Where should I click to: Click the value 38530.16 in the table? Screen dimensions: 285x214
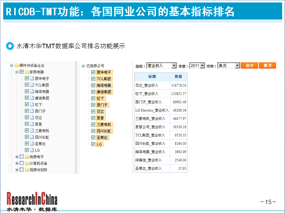pos(179,127)
